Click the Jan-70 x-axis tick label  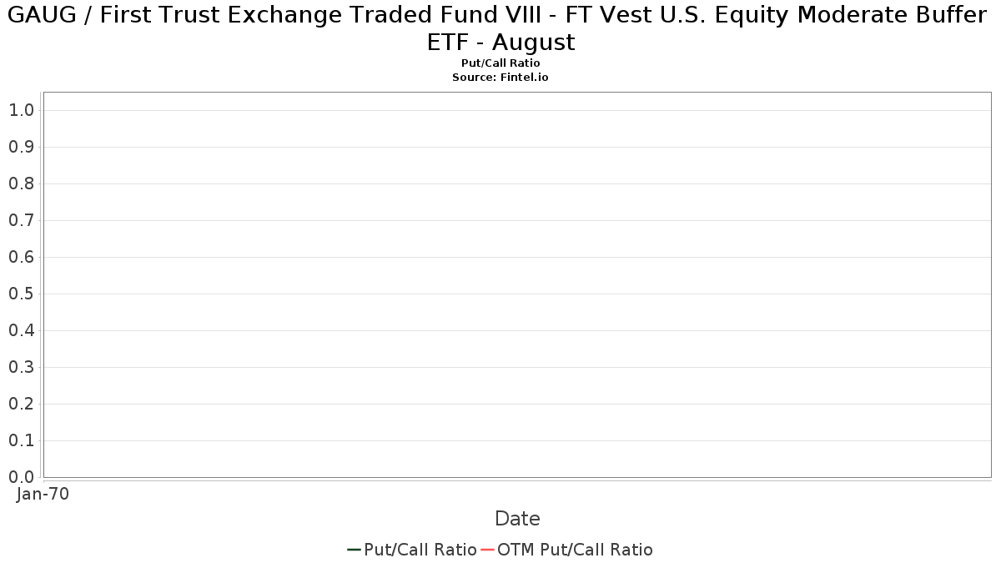coord(43,494)
